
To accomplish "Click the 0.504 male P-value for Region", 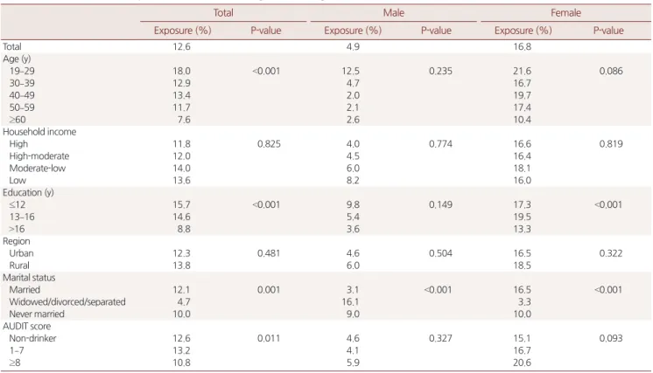I will pyautogui.click(x=440, y=253).
